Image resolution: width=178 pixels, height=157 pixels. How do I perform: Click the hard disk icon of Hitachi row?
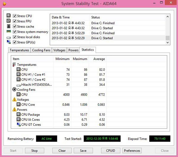19,85
